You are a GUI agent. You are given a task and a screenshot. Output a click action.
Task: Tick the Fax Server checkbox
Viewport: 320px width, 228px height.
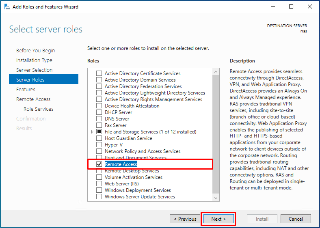point(99,125)
